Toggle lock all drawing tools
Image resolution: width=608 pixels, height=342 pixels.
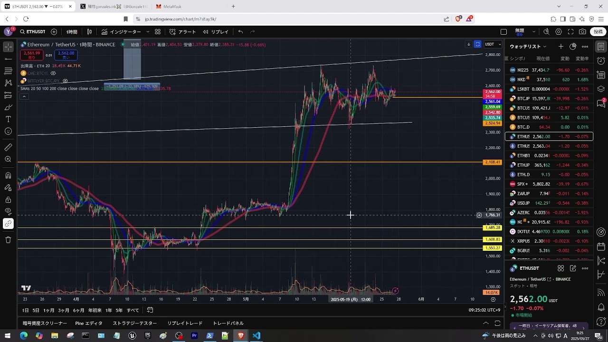point(8,199)
